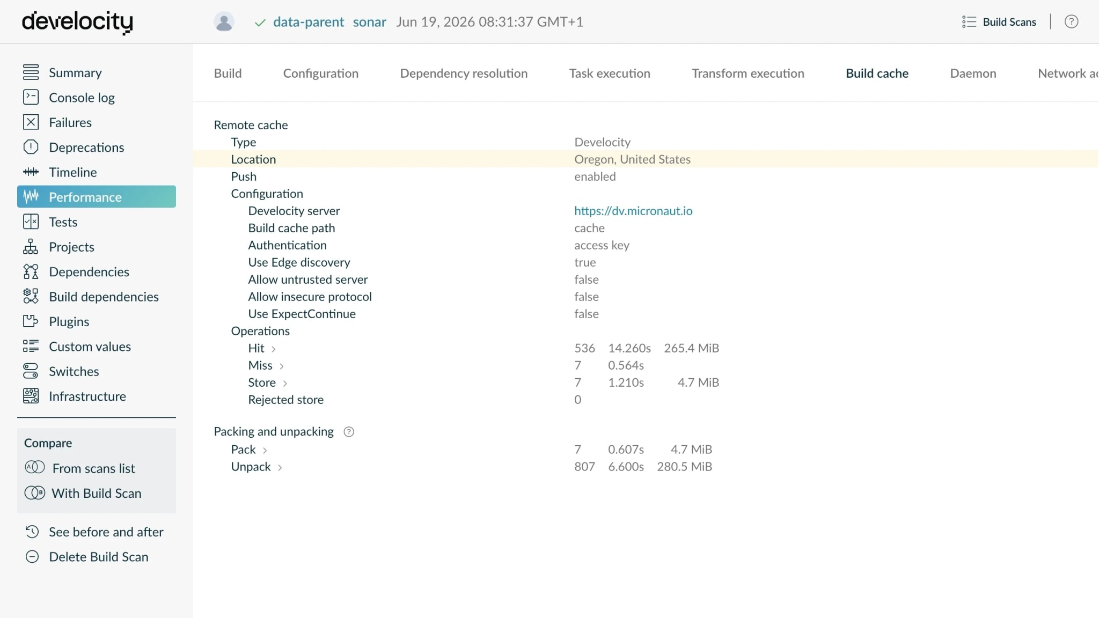Open the Summary icon in sidebar
Viewport: 1099px width, 618px height.
pyautogui.click(x=31, y=72)
